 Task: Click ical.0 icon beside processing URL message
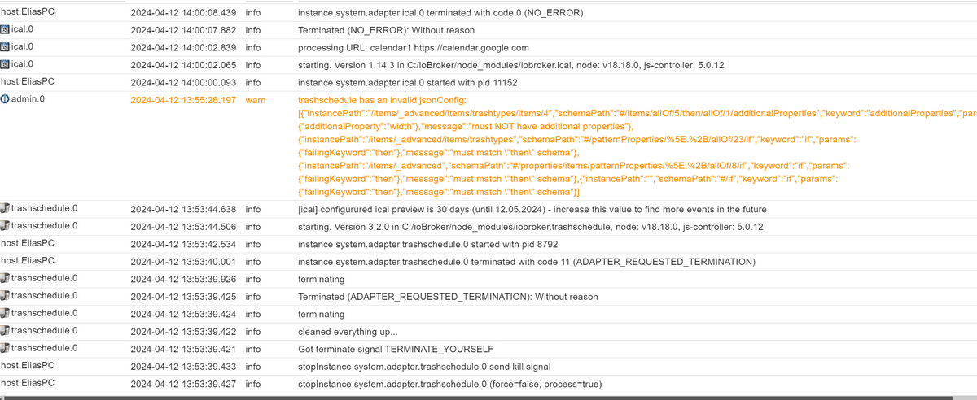click(x=5, y=47)
